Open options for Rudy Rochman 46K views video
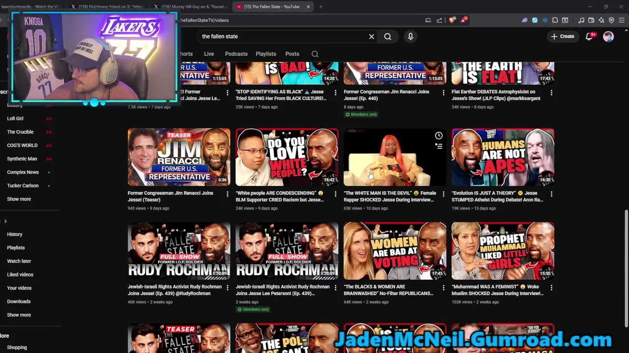629x353 pixels. pyautogui.click(x=227, y=288)
